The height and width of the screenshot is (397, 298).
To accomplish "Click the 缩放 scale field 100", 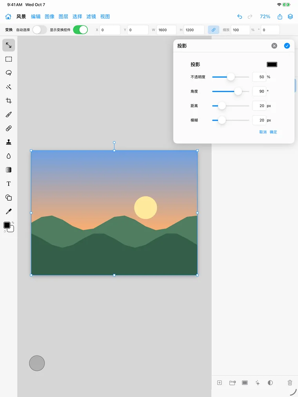I will pyautogui.click(x=240, y=30).
